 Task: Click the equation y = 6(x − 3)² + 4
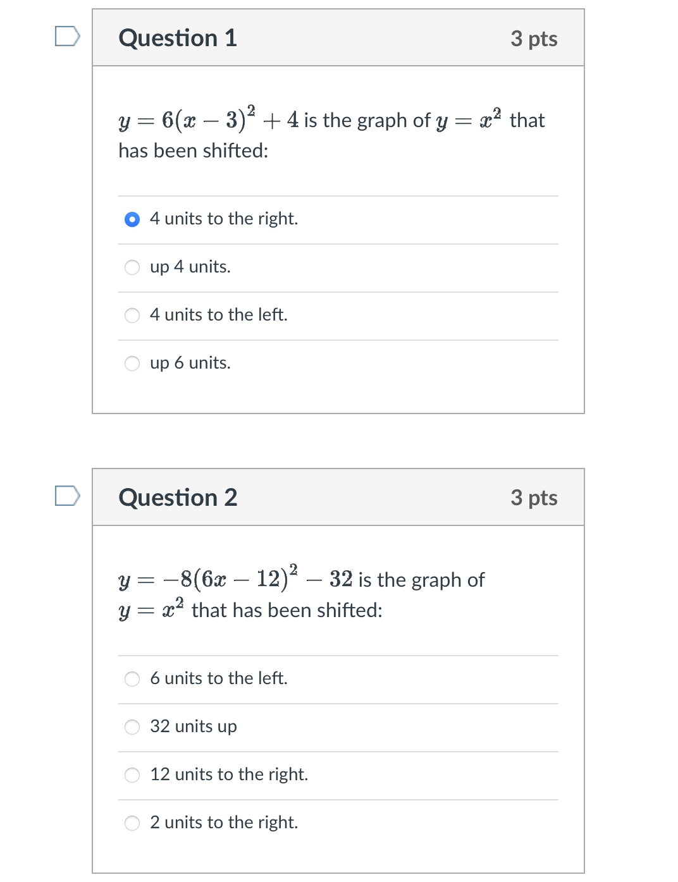click(x=209, y=119)
